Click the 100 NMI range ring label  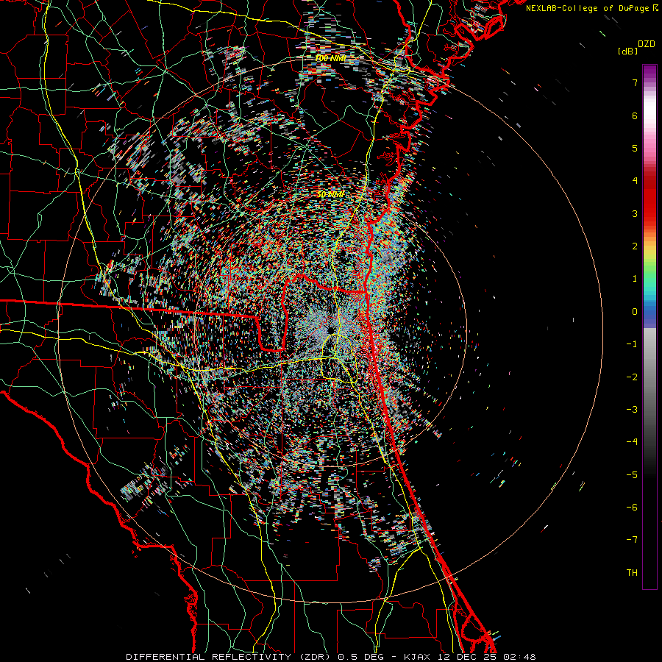(330, 58)
